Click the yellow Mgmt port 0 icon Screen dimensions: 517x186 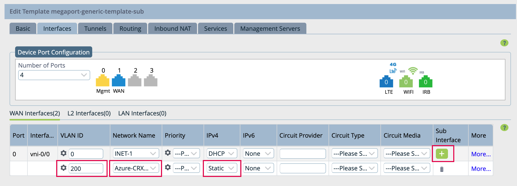coord(103,81)
